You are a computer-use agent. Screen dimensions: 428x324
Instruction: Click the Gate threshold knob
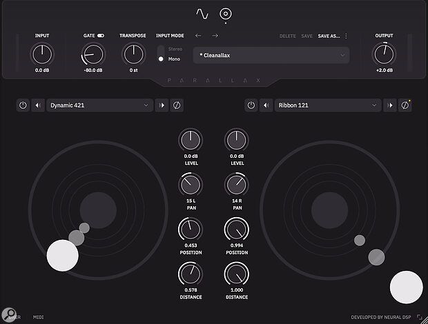[93, 54]
